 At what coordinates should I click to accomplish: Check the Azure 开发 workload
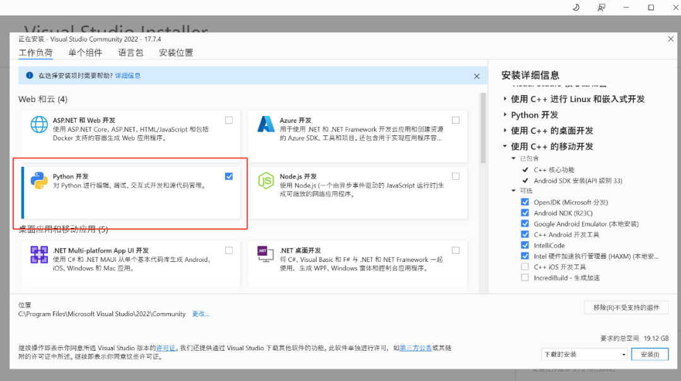click(456, 120)
